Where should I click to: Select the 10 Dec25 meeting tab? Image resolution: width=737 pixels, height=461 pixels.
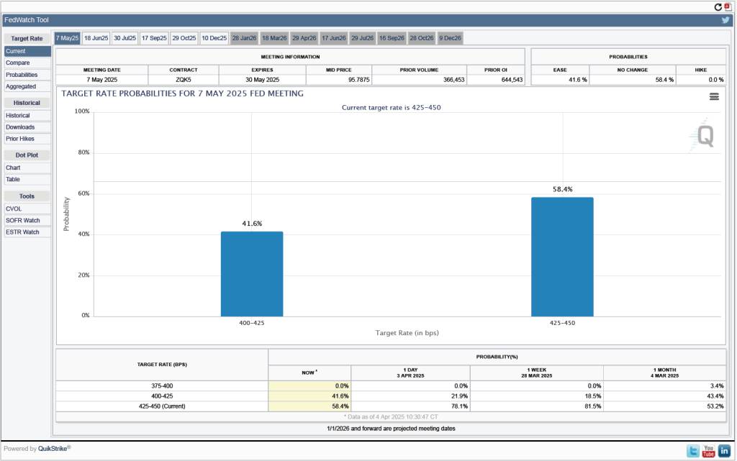pyautogui.click(x=214, y=37)
